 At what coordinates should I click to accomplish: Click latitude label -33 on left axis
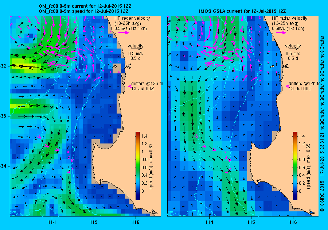(x=4, y=116)
